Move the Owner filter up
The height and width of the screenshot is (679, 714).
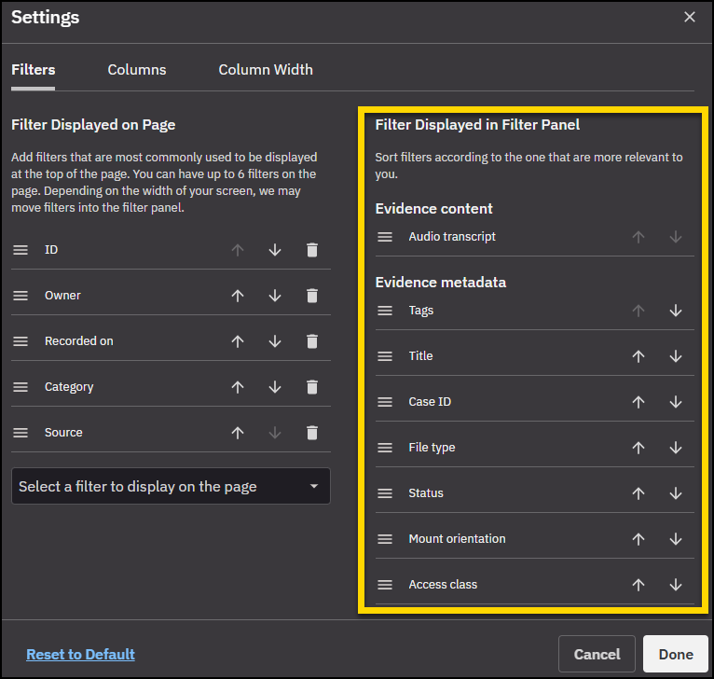(x=238, y=296)
